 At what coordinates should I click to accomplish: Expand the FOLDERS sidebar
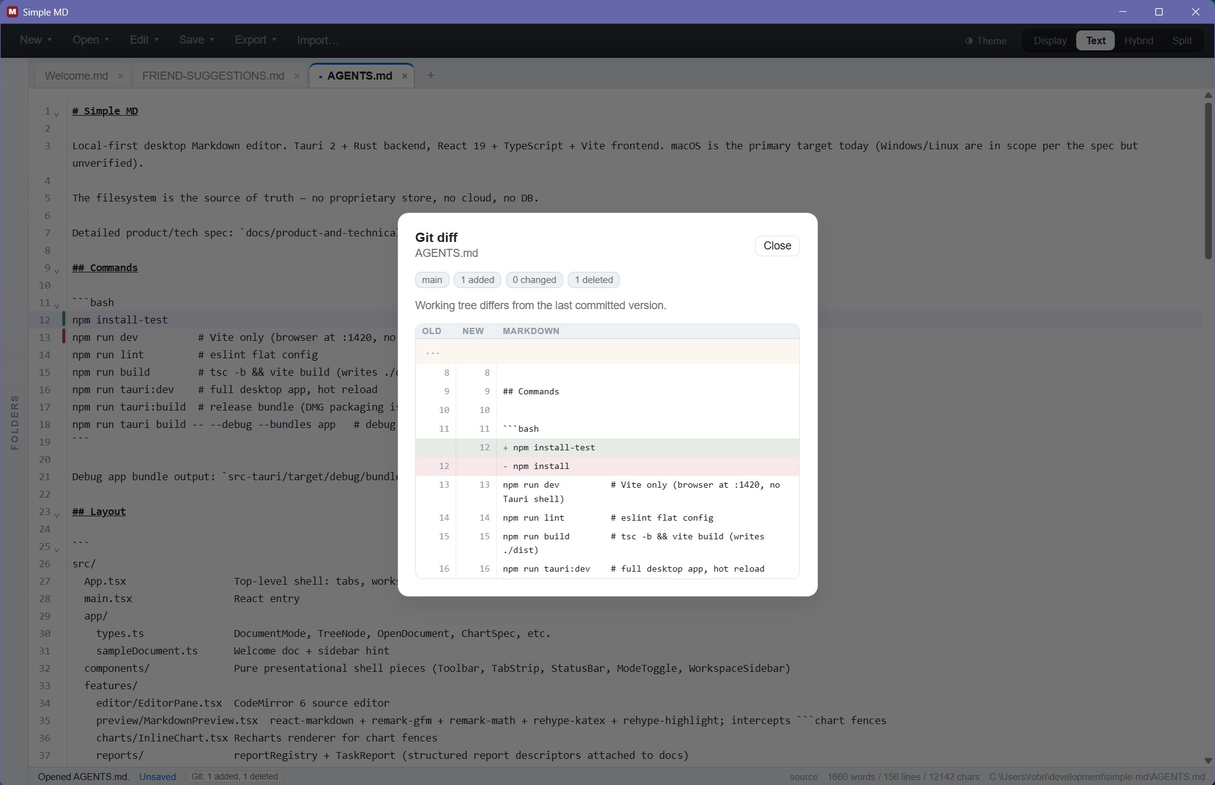click(14, 422)
